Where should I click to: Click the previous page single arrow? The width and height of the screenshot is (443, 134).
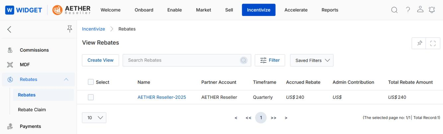pos(236,118)
